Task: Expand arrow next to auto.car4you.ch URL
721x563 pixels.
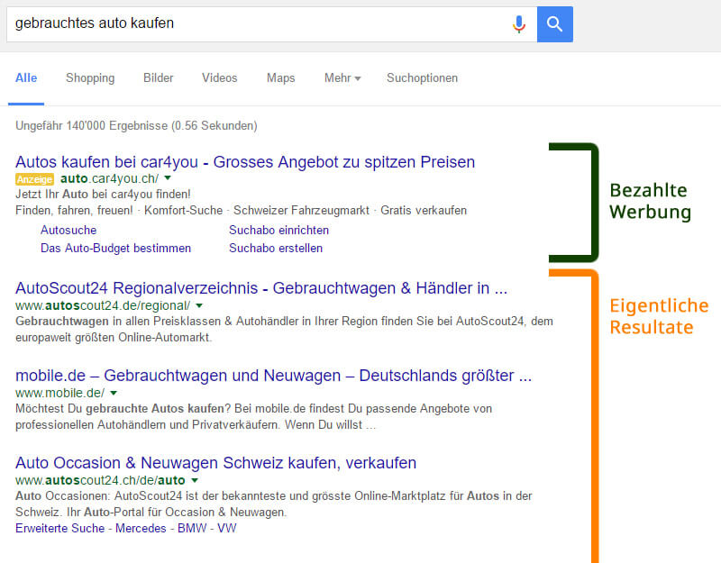Action: [168, 177]
